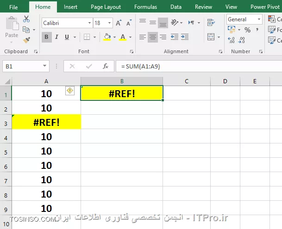Open the Calibri font name dropdown

pos(89,23)
